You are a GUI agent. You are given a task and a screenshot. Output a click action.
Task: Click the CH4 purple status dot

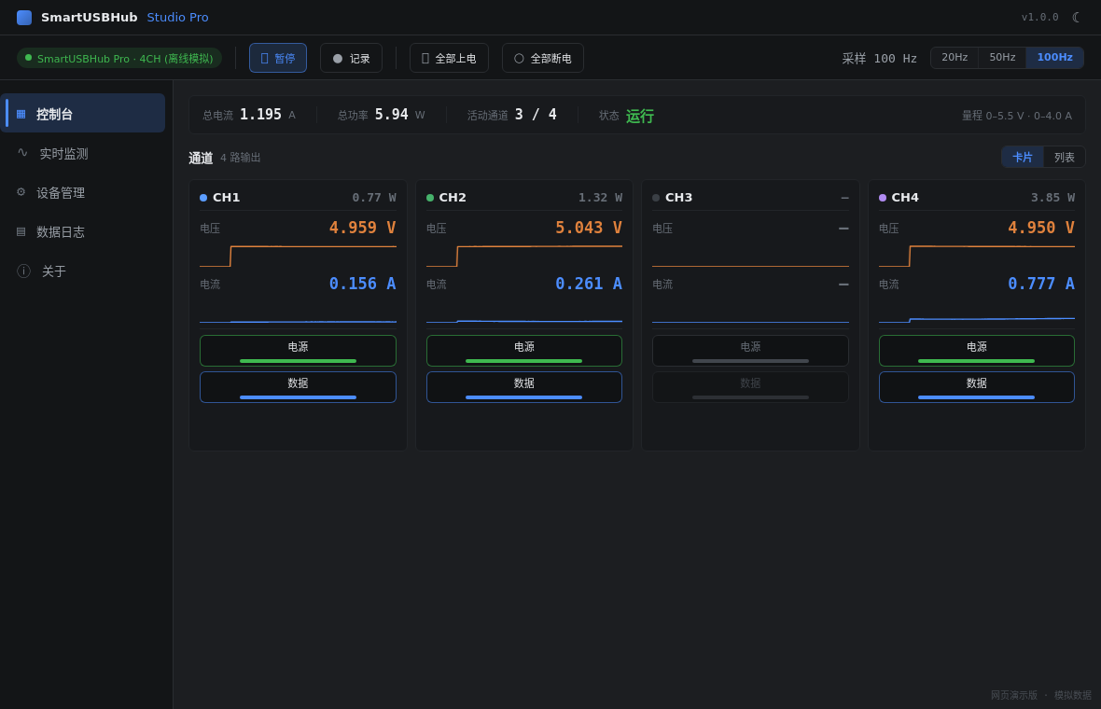click(x=883, y=198)
